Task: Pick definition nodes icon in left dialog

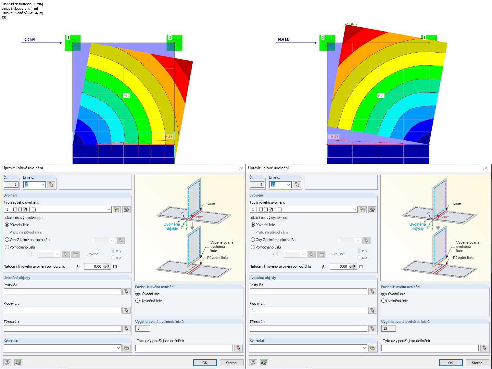Action: coord(239,348)
